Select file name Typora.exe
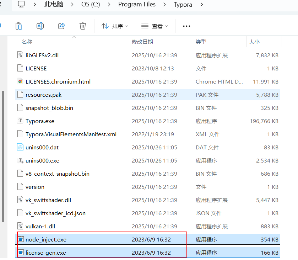Viewport: 298px width, 260px height. click(x=40, y=121)
